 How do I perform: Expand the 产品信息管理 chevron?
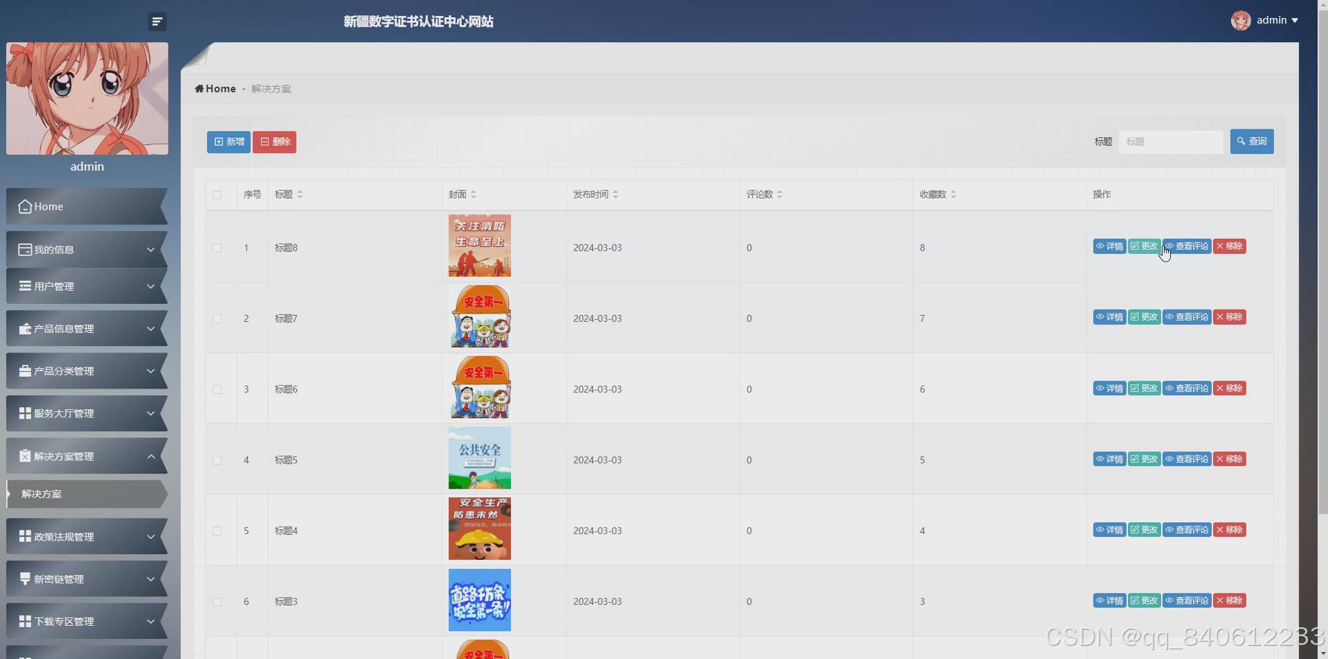[150, 329]
